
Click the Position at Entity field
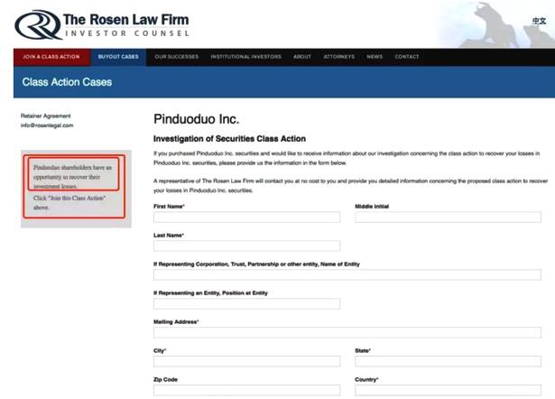(x=246, y=303)
